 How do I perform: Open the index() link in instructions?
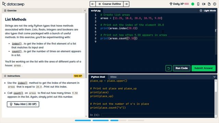23,83
